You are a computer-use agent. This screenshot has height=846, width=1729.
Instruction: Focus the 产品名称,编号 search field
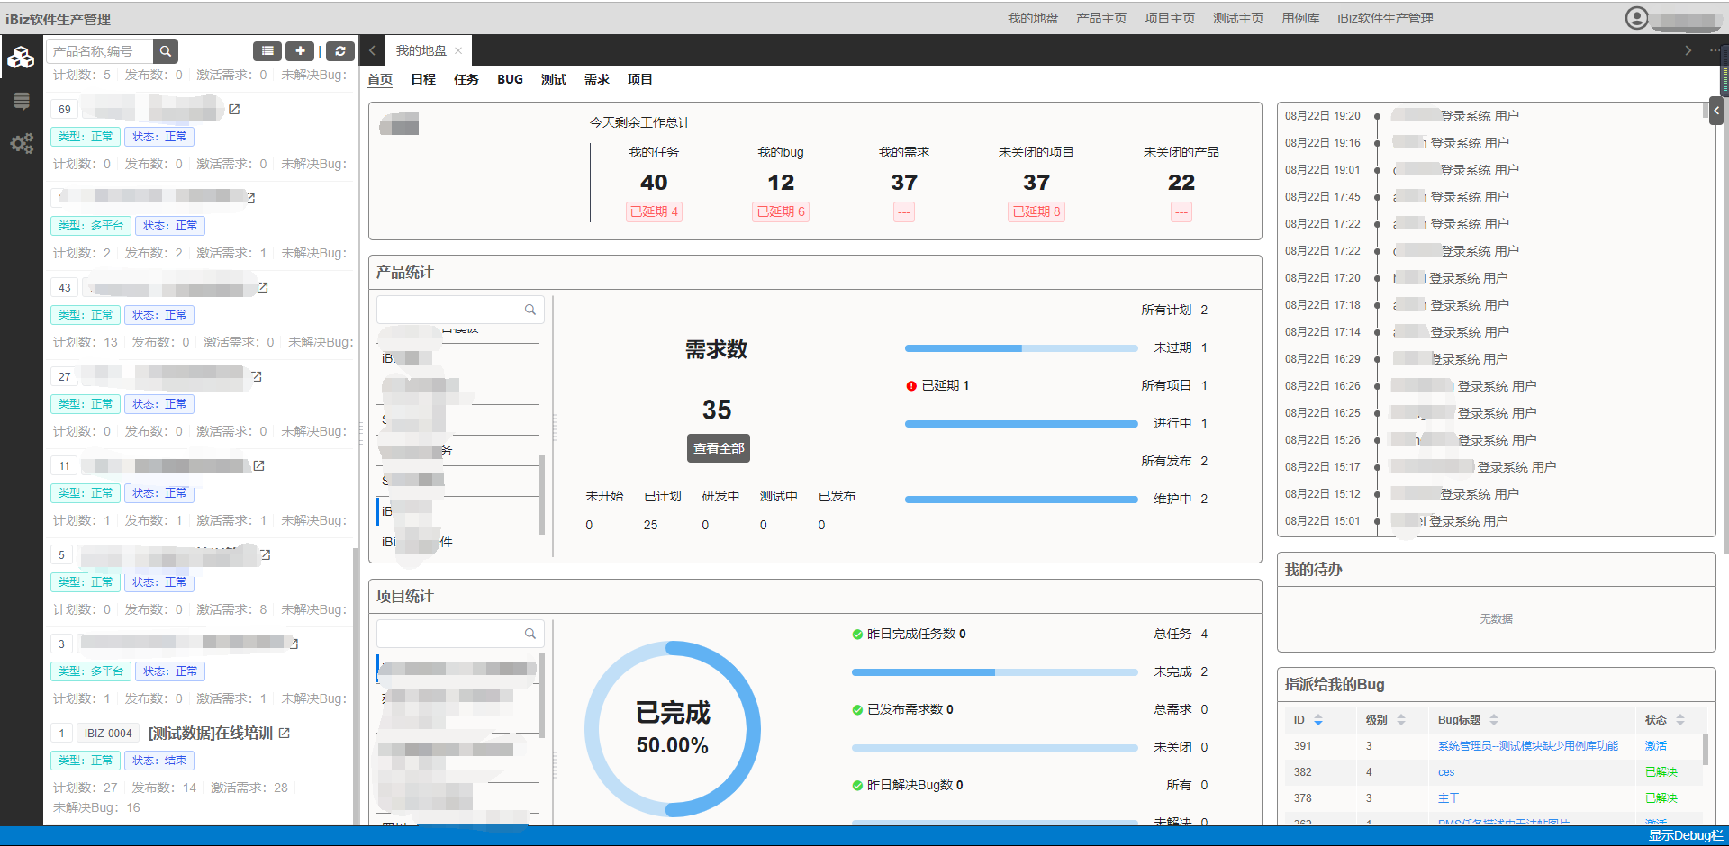pyautogui.click(x=100, y=51)
